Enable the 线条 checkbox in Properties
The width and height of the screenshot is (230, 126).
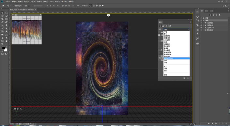159,41
